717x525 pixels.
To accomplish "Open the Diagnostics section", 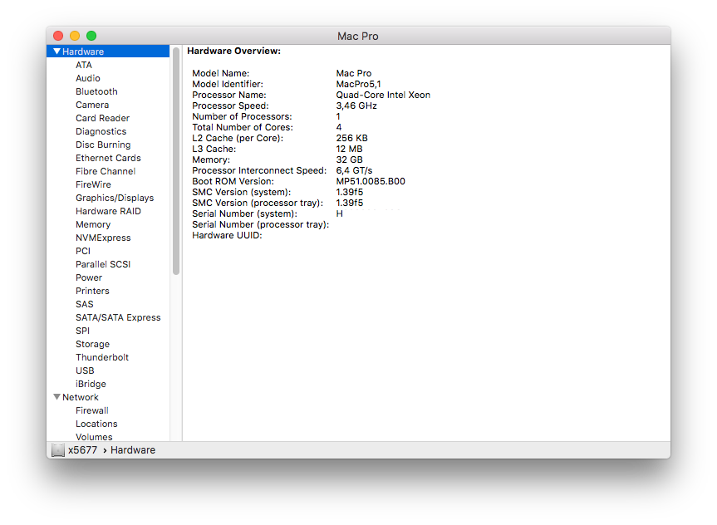I will click(x=101, y=131).
